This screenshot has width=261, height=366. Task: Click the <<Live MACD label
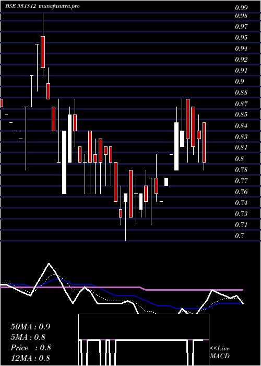[x=220, y=352]
